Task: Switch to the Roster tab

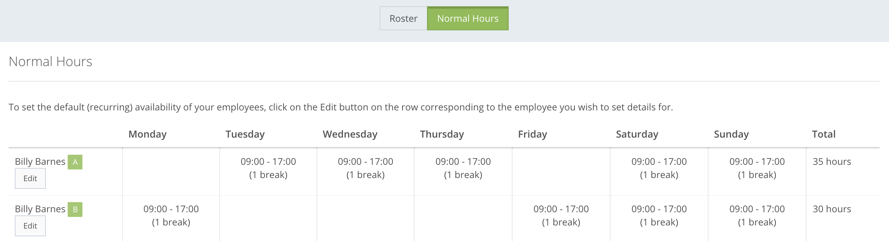Action: pyautogui.click(x=403, y=18)
